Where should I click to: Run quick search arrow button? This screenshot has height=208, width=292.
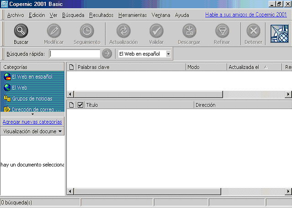coord(107,54)
